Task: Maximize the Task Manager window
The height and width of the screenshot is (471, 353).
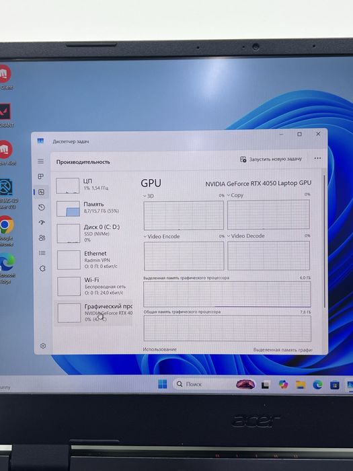Action: (x=299, y=135)
